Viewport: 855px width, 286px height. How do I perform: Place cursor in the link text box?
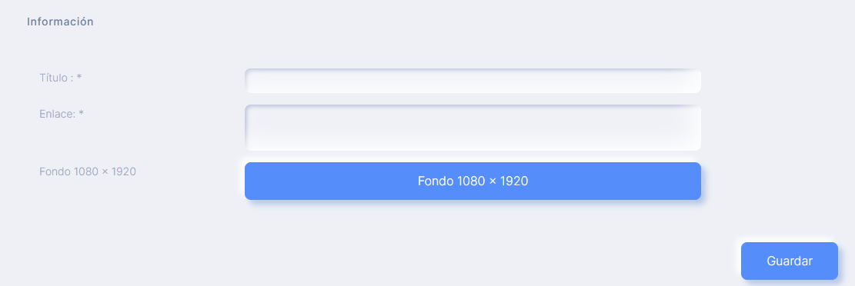click(473, 128)
